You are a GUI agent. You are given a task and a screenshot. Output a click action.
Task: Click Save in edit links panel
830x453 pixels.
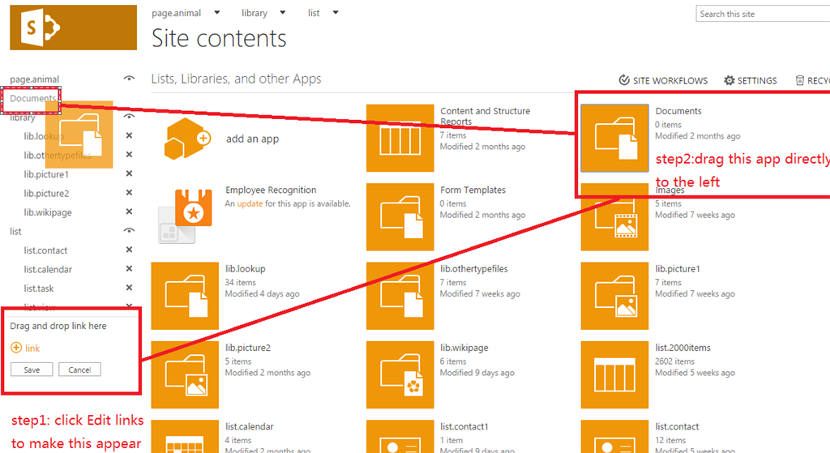pos(32,370)
